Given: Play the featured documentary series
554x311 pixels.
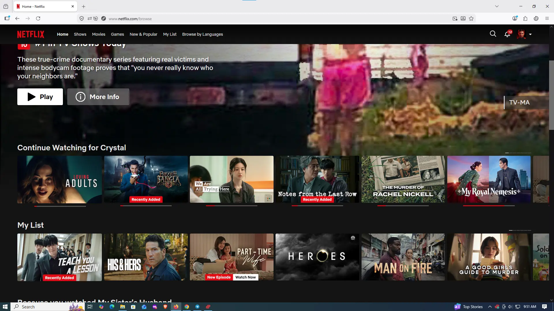Looking at the screenshot, I should [40, 97].
